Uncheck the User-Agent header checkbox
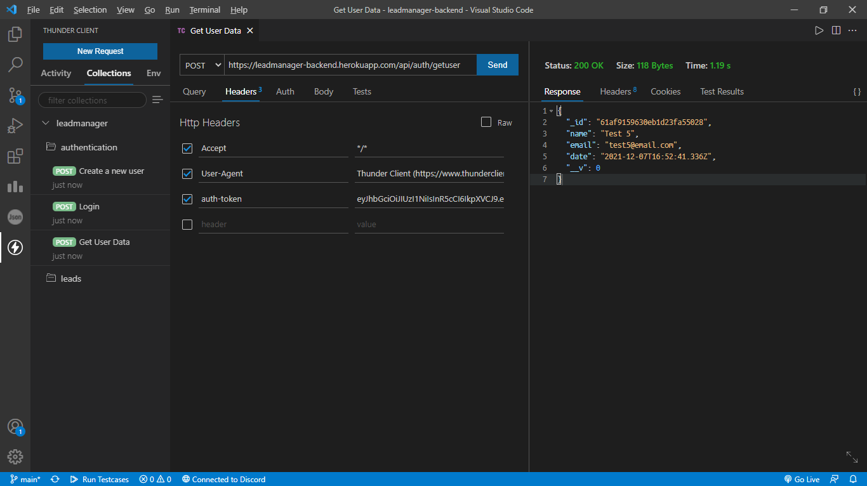 (x=187, y=174)
